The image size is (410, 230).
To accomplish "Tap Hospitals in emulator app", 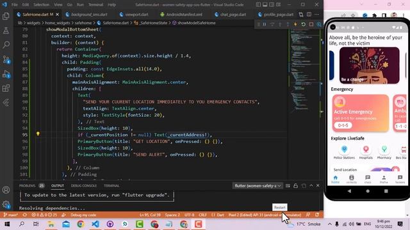I will [366, 152].
